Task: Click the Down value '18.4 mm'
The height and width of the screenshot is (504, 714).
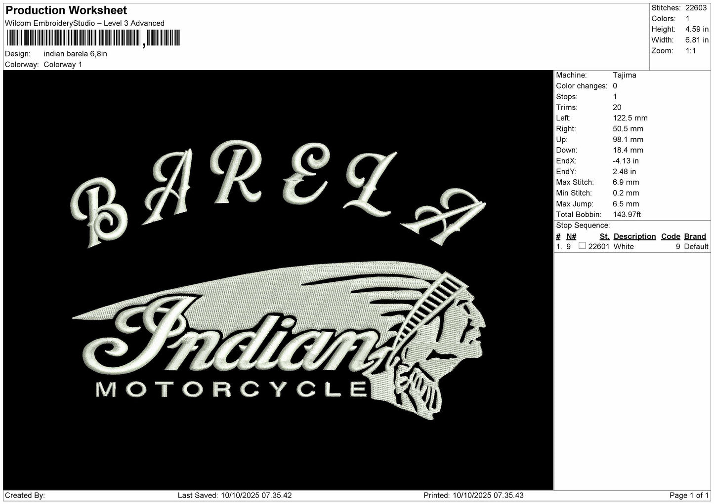Action: 628,150
